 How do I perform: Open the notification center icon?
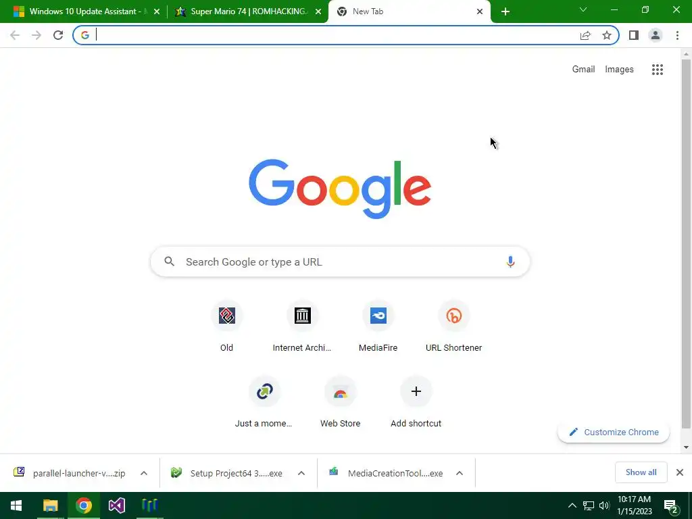pyautogui.click(x=671, y=506)
